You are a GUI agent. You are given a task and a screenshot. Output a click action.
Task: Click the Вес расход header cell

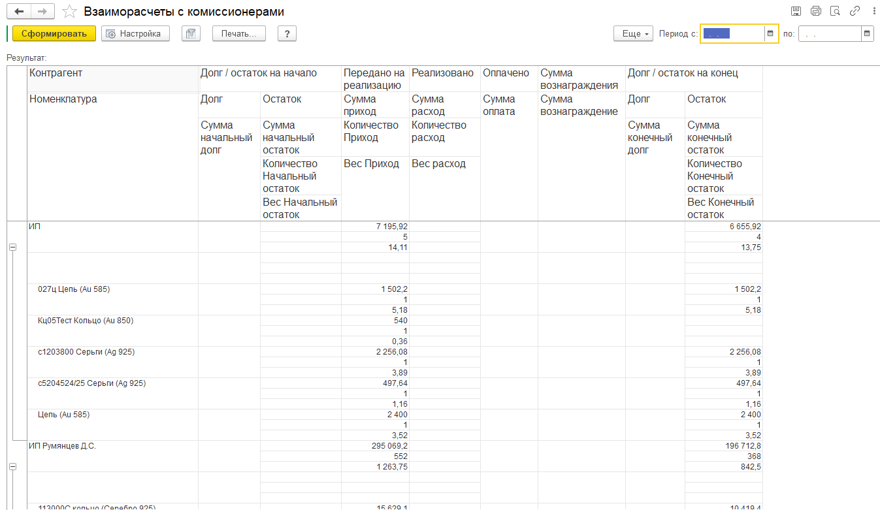(x=444, y=189)
